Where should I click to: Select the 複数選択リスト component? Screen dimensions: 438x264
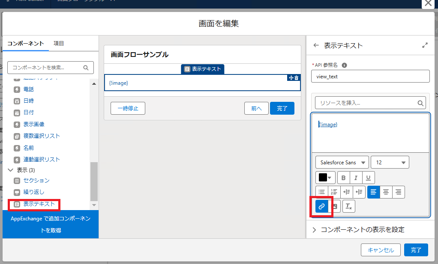41,136
